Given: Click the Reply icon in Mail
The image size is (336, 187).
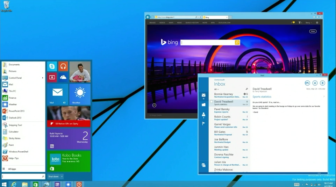Looking at the screenshot, I should (307, 83).
